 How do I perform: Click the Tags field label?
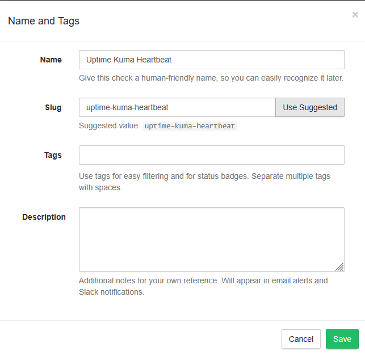click(x=53, y=156)
